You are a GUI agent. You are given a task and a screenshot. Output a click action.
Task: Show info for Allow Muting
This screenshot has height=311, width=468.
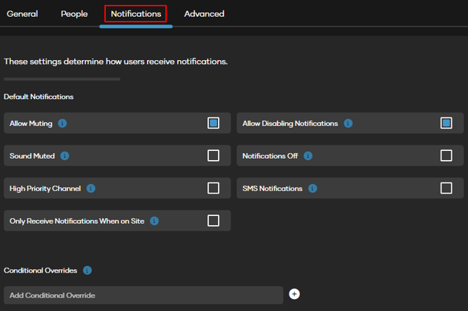point(62,123)
